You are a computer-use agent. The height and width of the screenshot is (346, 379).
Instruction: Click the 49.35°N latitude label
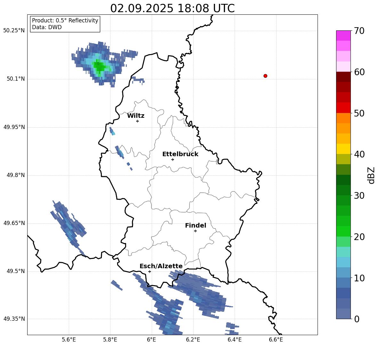point(14,319)
